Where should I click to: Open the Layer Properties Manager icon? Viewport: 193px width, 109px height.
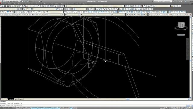pos(24,9)
